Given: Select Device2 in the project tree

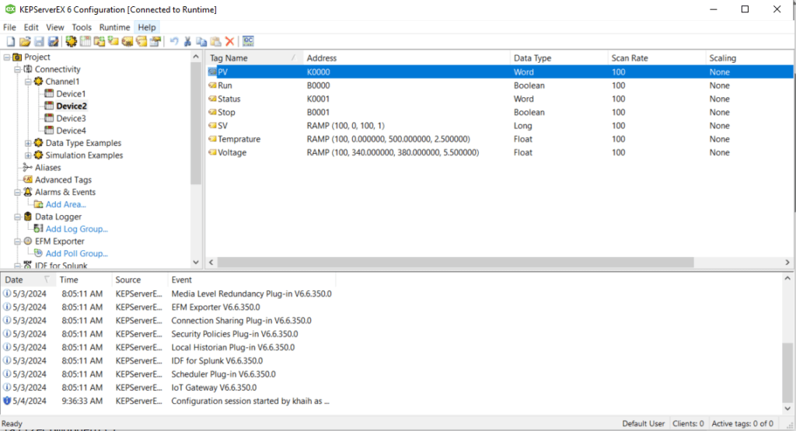Looking at the screenshot, I should 71,106.
